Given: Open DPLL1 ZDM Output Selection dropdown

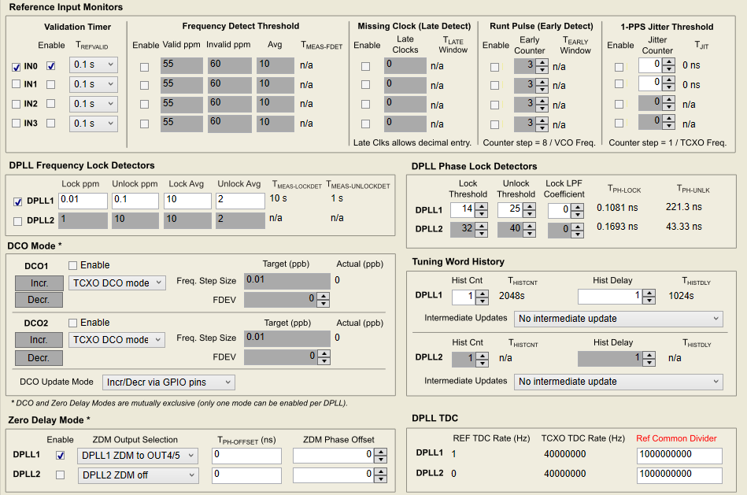Looking at the screenshot, I should pos(138,456).
